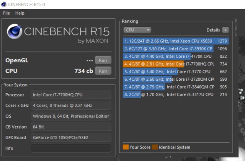This screenshot has width=245, height=161.
Task: Click the Your Score orange legend swatch
Action: (126, 147)
